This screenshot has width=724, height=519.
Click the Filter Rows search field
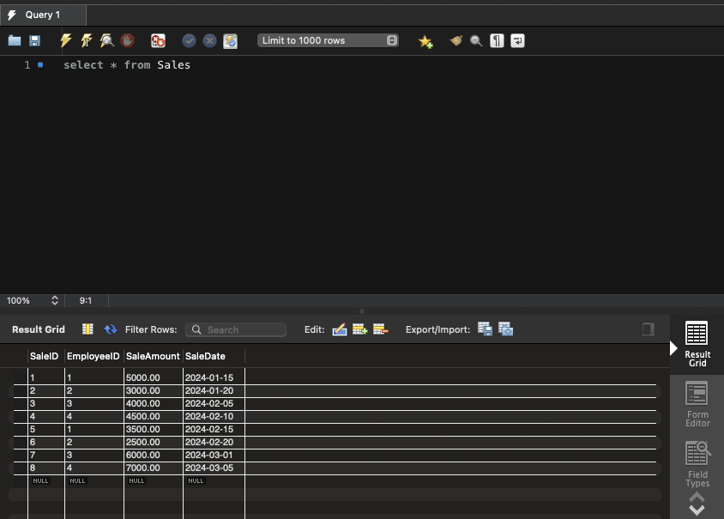point(236,329)
